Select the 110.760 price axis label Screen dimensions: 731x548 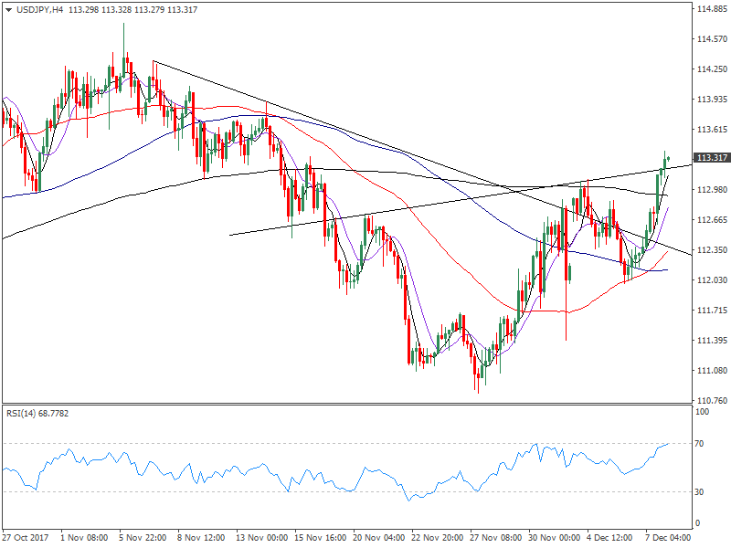click(710, 400)
